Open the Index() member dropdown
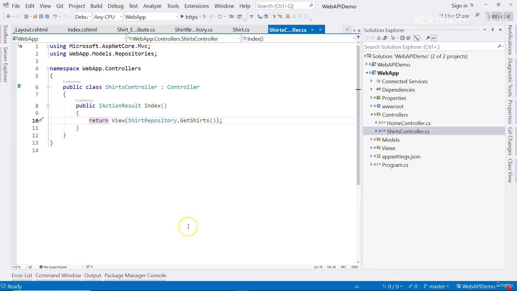Image resolution: width=517 pixels, height=291 pixels. pos(298,39)
